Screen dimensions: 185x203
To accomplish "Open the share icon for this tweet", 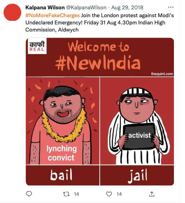I will click(152, 194).
